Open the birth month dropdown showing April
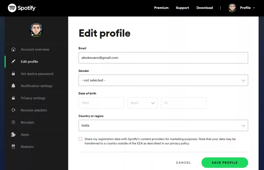This screenshot has height=170, width=264. point(143,103)
